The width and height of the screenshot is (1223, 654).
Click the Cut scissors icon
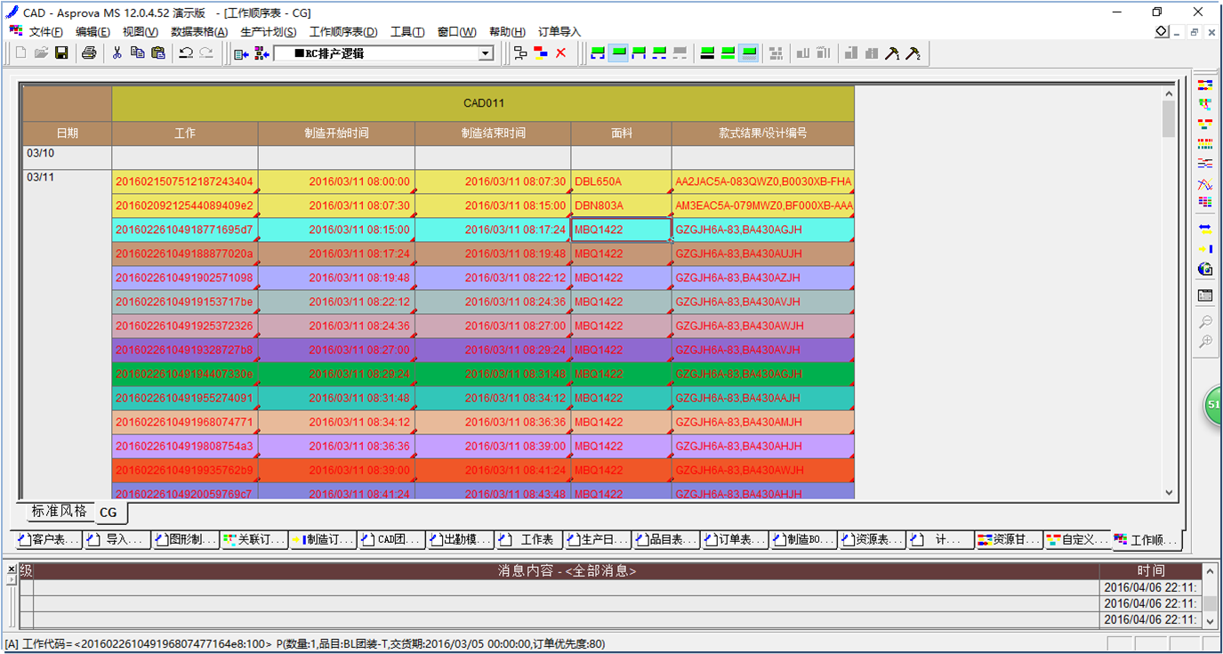pyautogui.click(x=117, y=53)
